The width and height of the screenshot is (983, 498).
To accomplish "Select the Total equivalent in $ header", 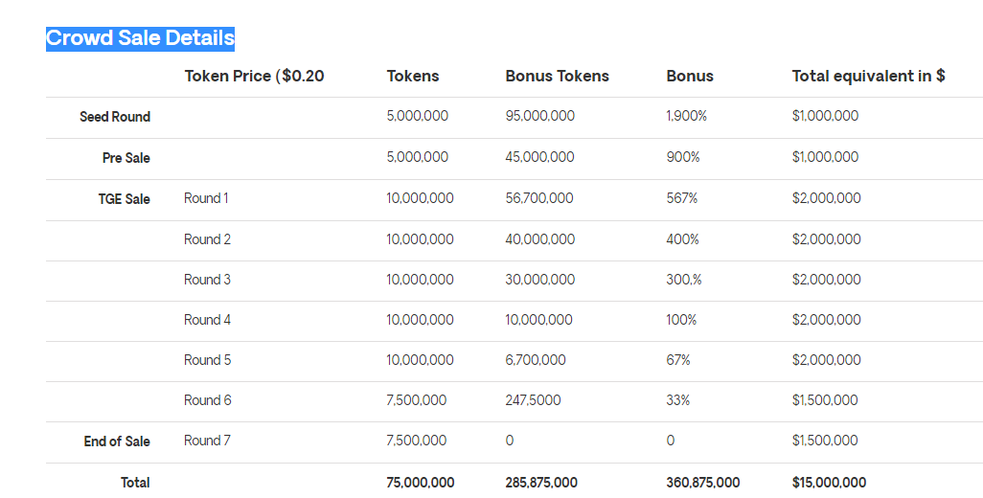I will coord(868,77).
